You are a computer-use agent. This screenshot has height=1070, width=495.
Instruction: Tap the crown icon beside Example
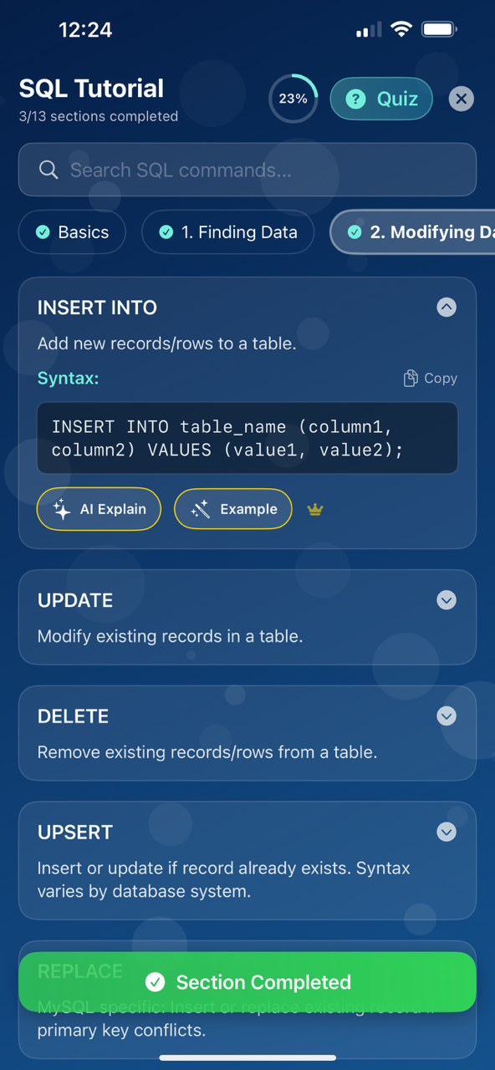(x=315, y=509)
